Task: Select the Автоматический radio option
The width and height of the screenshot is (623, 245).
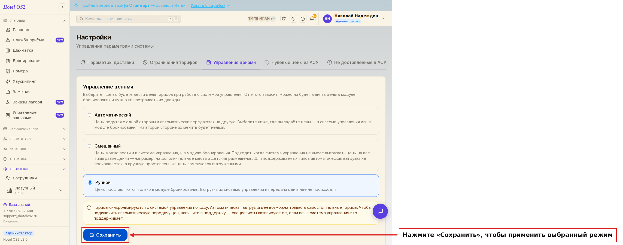Action: (89, 115)
